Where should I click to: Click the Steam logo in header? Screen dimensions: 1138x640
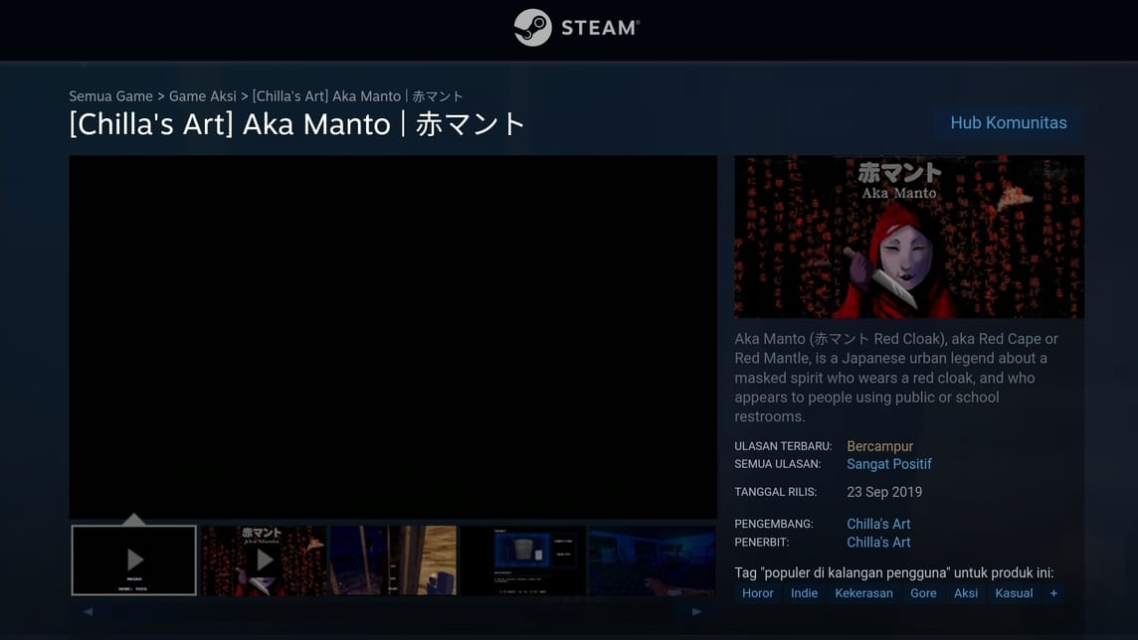pyautogui.click(x=577, y=28)
